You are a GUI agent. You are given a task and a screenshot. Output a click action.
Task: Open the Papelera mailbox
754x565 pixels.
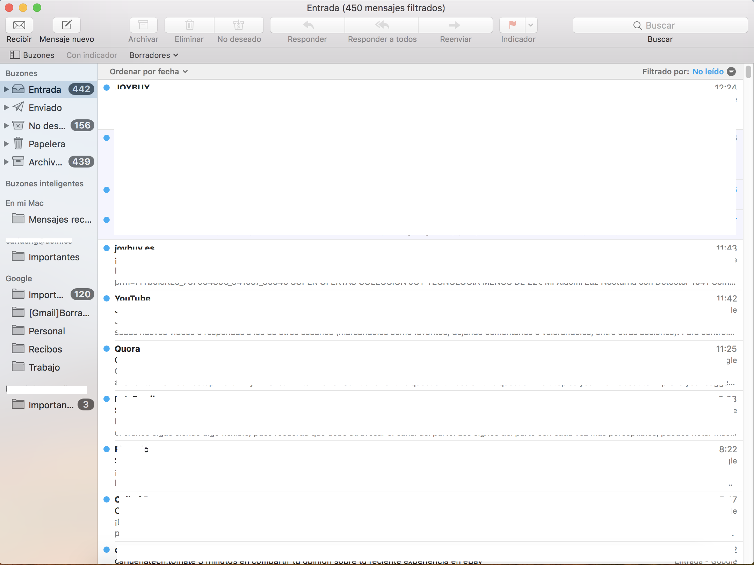47,144
